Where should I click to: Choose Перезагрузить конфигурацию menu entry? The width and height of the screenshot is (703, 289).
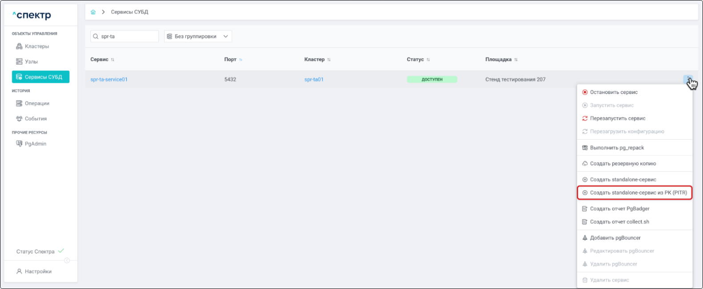(634, 131)
